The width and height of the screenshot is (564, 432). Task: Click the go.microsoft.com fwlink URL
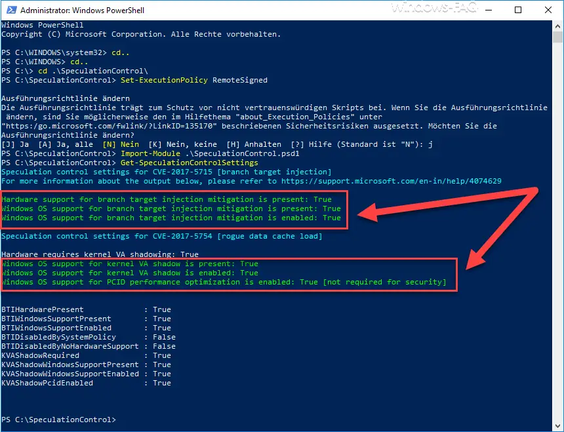109,126
